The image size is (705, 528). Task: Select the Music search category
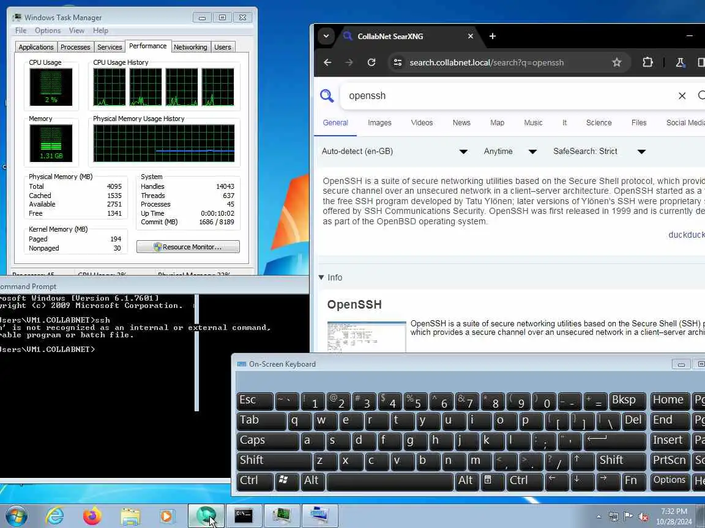pos(533,123)
